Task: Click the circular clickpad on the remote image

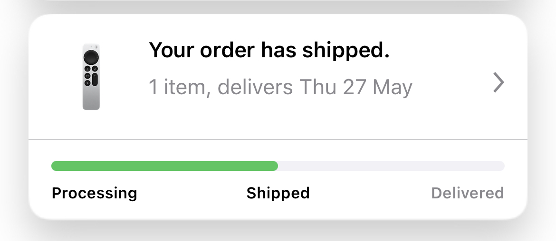Action: pyautogui.click(x=91, y=58)
